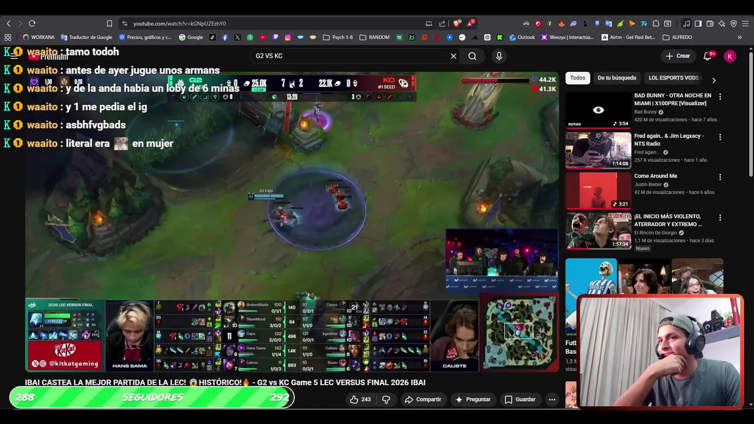Open Traductor de Google bookmark
This screenshot has width=754, height=424.
coord(87,37)
